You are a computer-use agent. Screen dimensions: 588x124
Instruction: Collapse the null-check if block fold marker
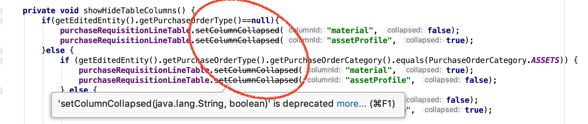click(x=1, y=22)
